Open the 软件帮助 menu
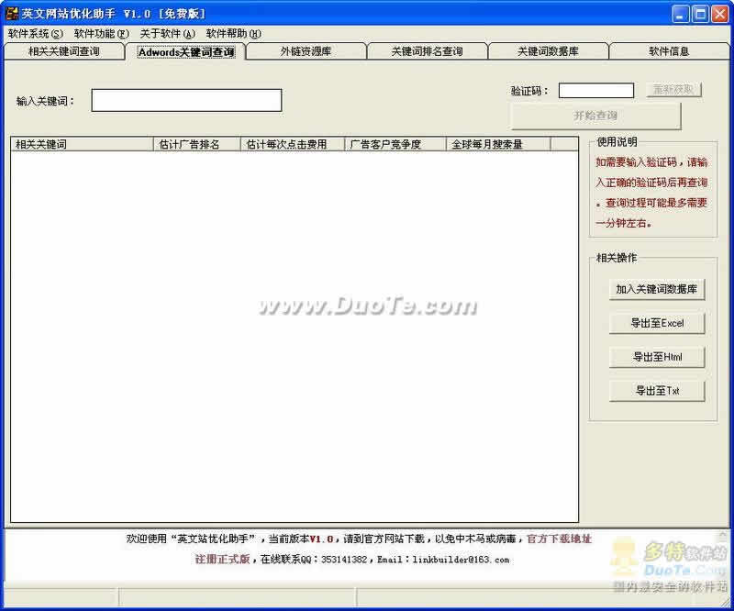The width and height of the screenshot is (734, 611). (x=233, y=34)
